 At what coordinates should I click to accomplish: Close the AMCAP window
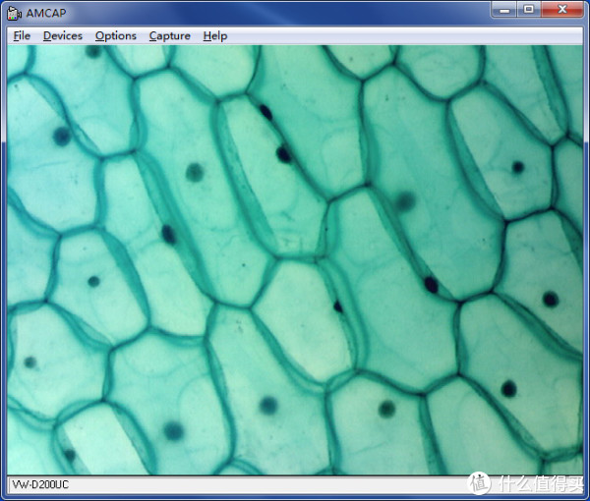point(562,9)
